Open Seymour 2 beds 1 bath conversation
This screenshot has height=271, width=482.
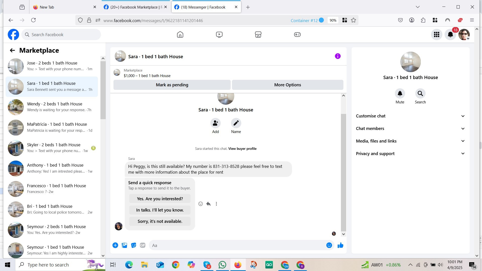coord(52,230)
